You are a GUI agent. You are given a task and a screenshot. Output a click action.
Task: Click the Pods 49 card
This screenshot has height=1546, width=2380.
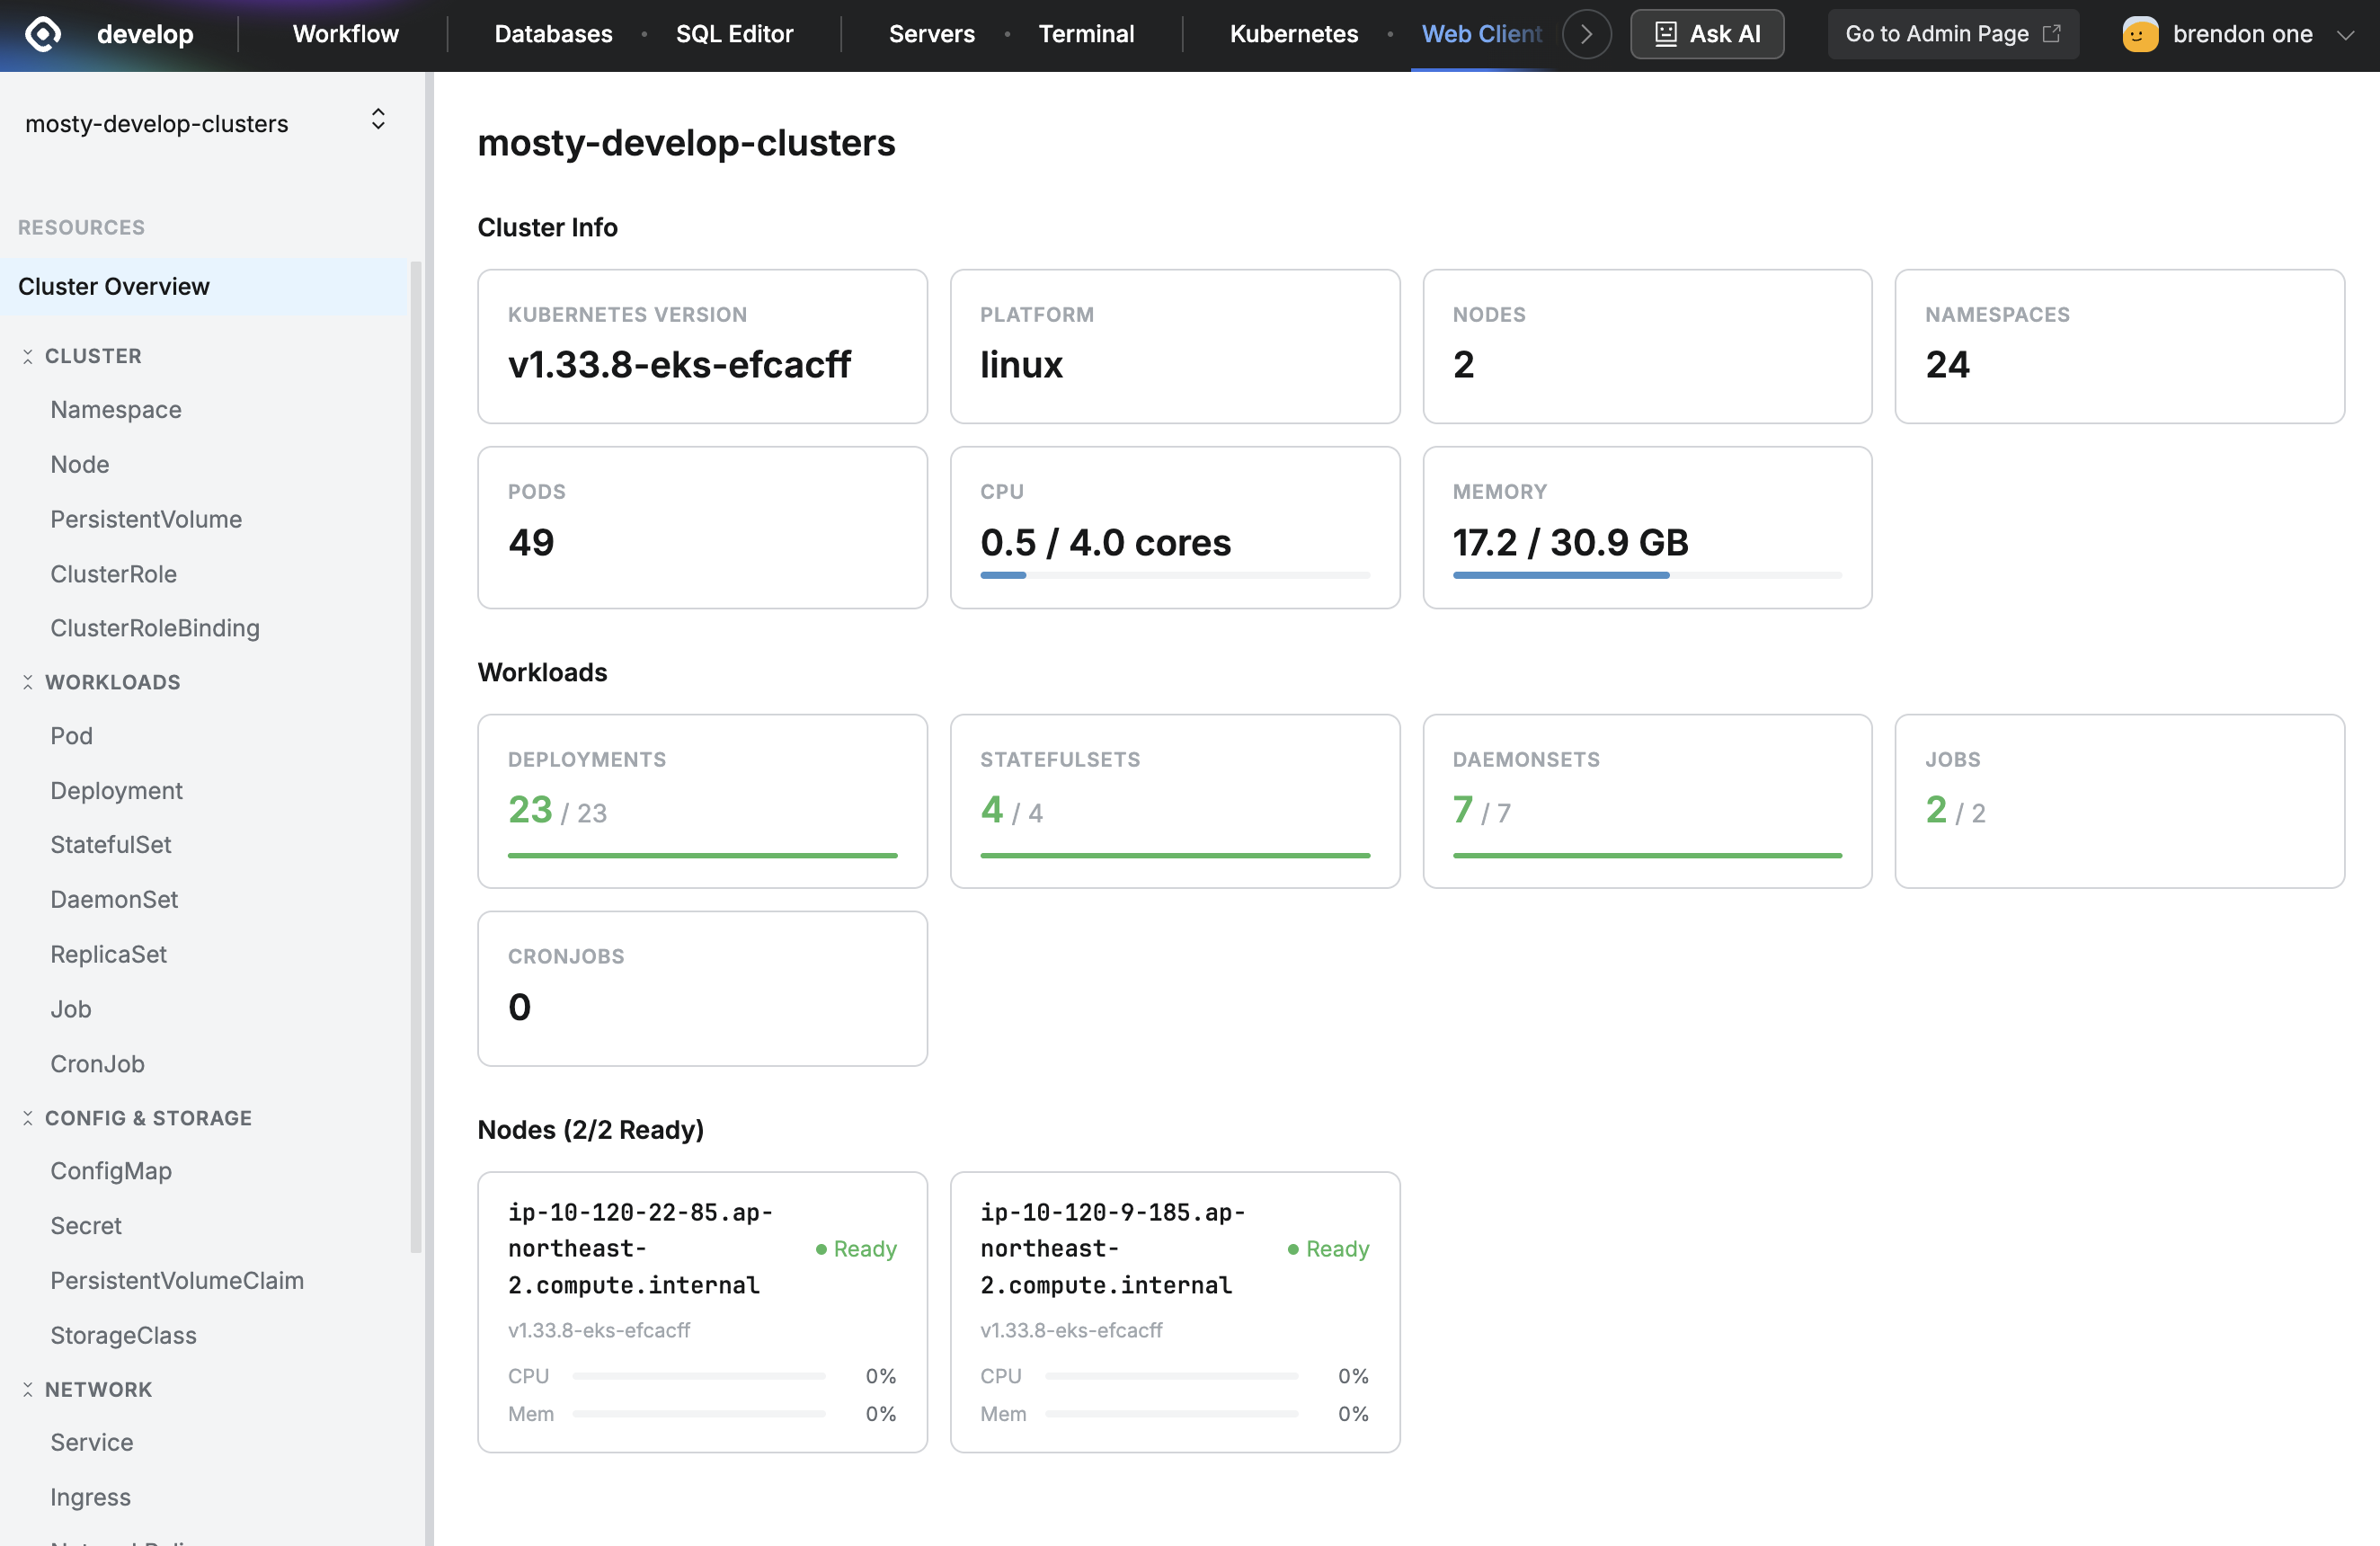pyautogui.click(x=702, y=528)
